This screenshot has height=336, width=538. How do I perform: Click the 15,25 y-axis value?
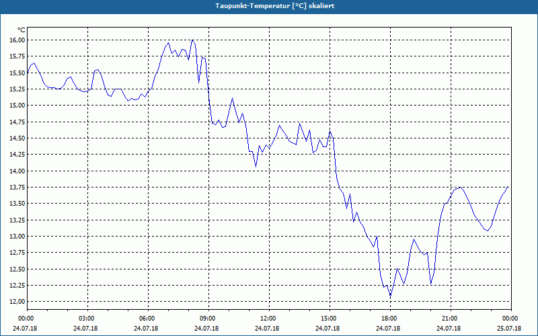tap(16, 89)
